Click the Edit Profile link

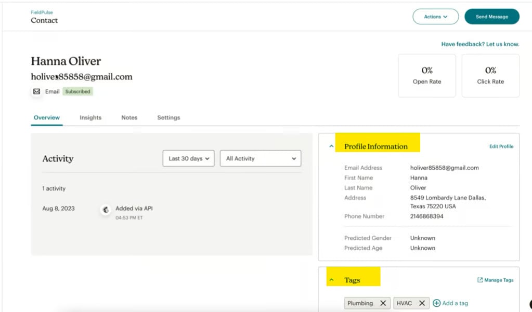(x=501, y=146)
